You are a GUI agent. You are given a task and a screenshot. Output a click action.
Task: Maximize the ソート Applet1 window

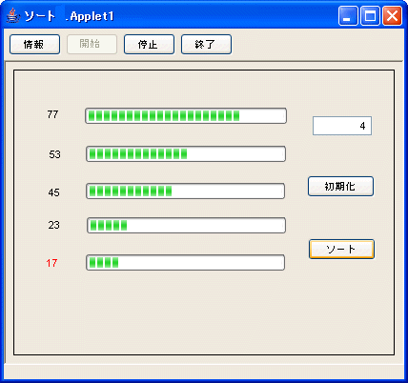[370, 16]
